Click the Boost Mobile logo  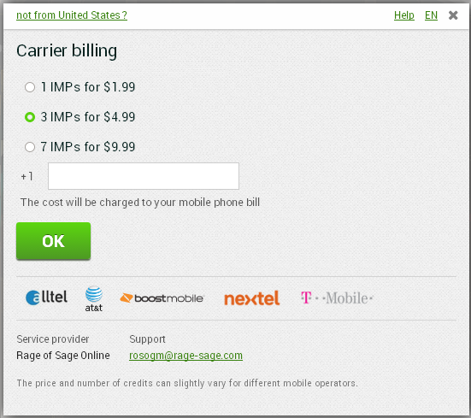(162, 298)
